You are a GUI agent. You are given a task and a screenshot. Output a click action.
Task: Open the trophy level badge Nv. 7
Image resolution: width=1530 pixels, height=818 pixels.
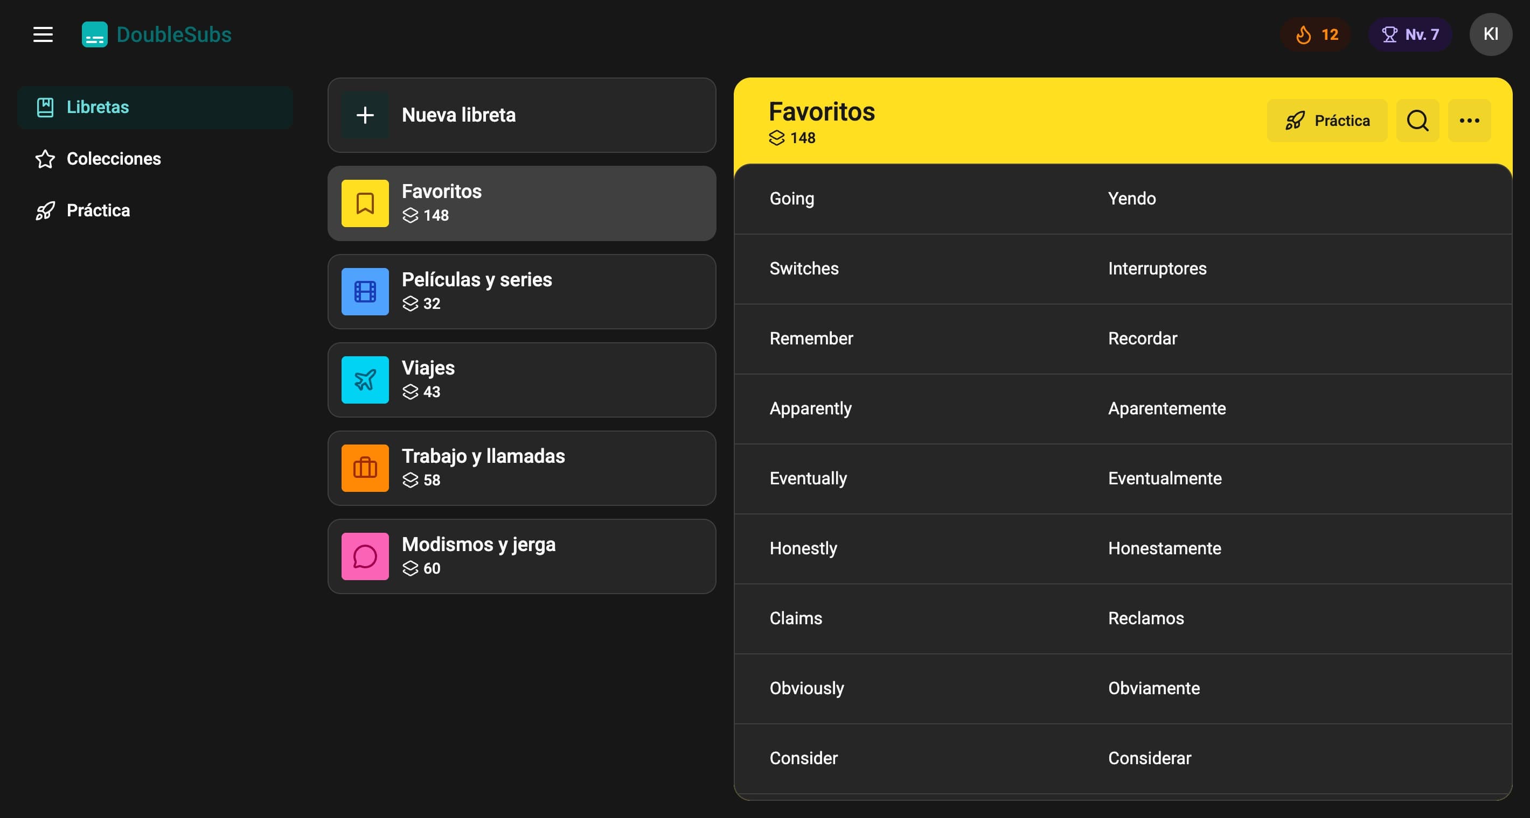pyautogui.click(x=1410, y=34)
